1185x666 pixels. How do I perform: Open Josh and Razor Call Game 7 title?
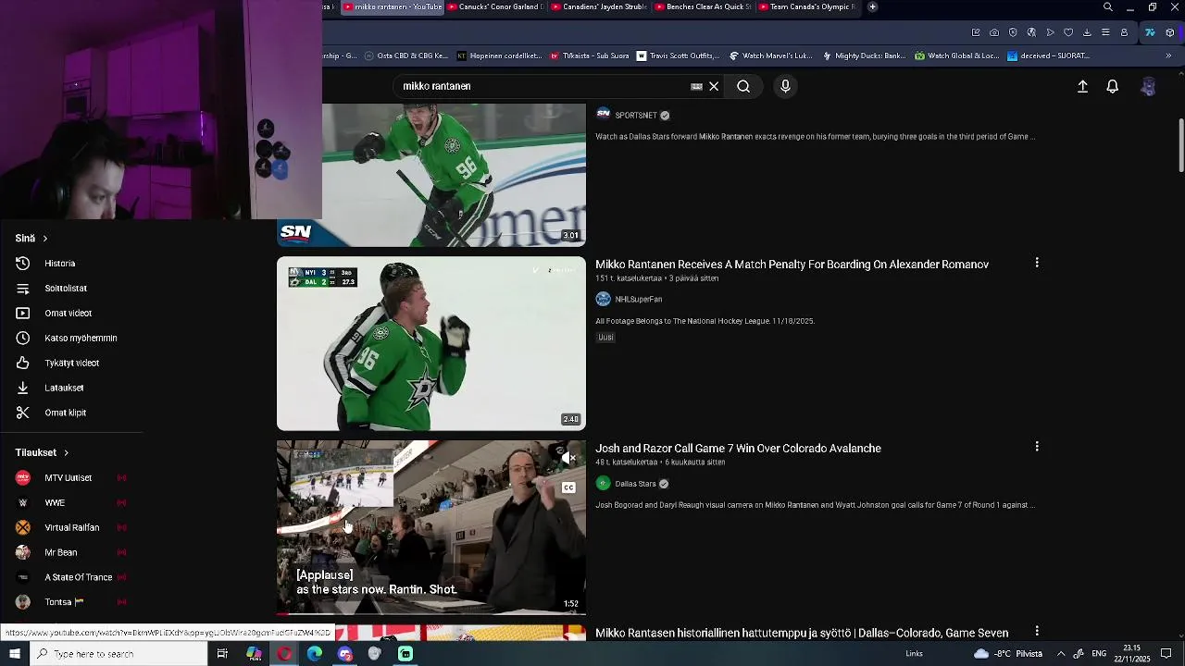[x=738, y=449]
